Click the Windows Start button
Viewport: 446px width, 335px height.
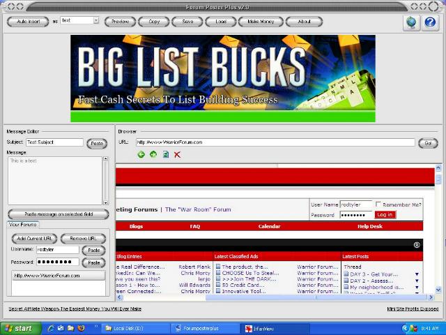(x=20, y=329)
